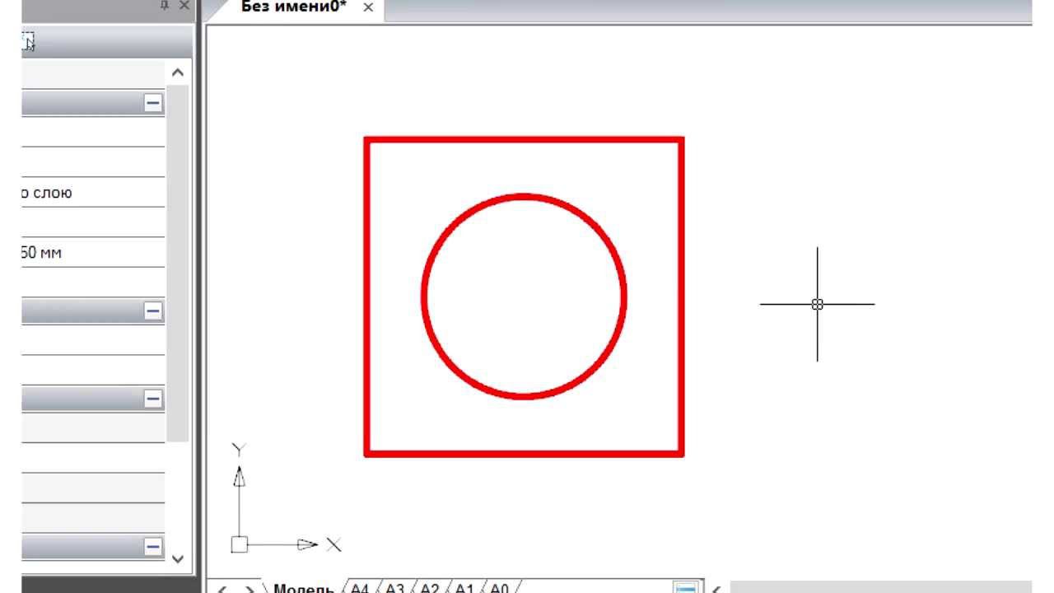
Task: Close the properties side panel
Action: click(x=183, y=5)
